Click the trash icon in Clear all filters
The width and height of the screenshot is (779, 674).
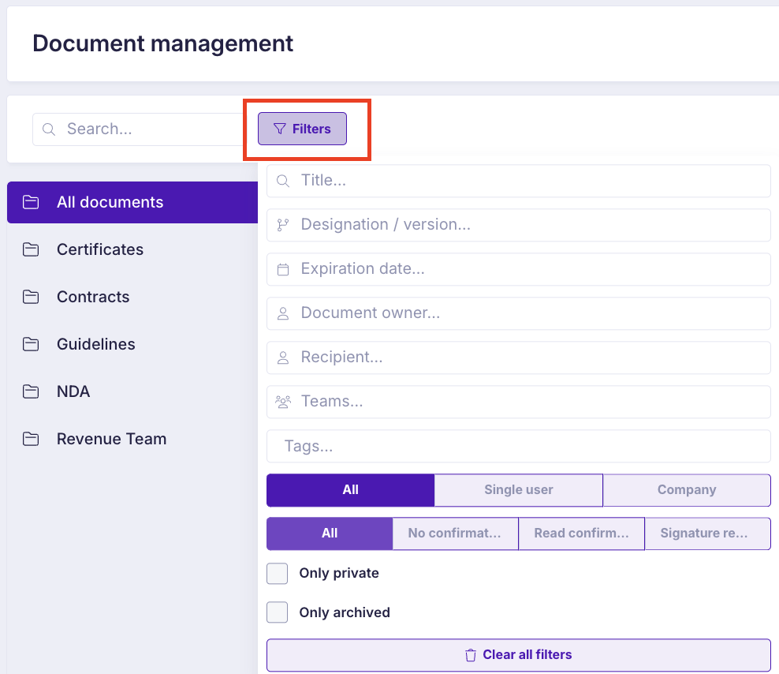471,655
